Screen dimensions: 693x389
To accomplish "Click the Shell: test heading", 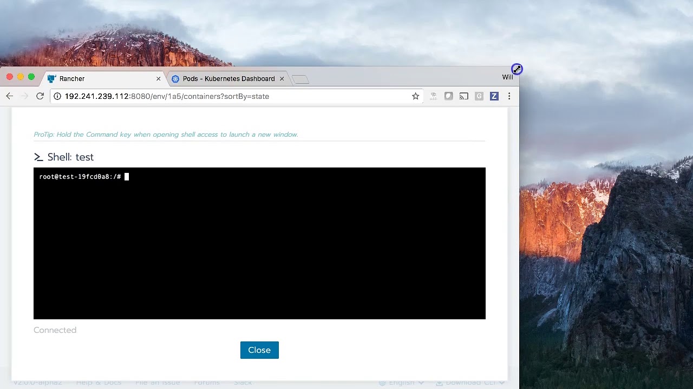I will click(70, 157).
